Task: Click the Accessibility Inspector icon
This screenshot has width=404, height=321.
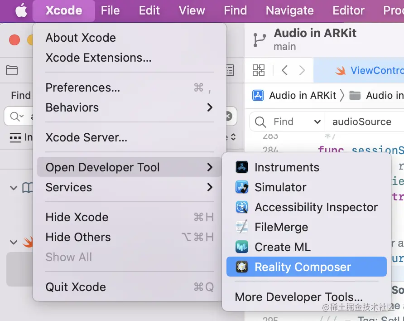Action: tap(242, 207)
